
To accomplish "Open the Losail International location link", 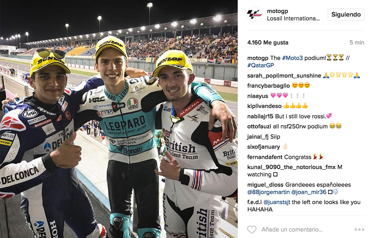I will point(293,18).
